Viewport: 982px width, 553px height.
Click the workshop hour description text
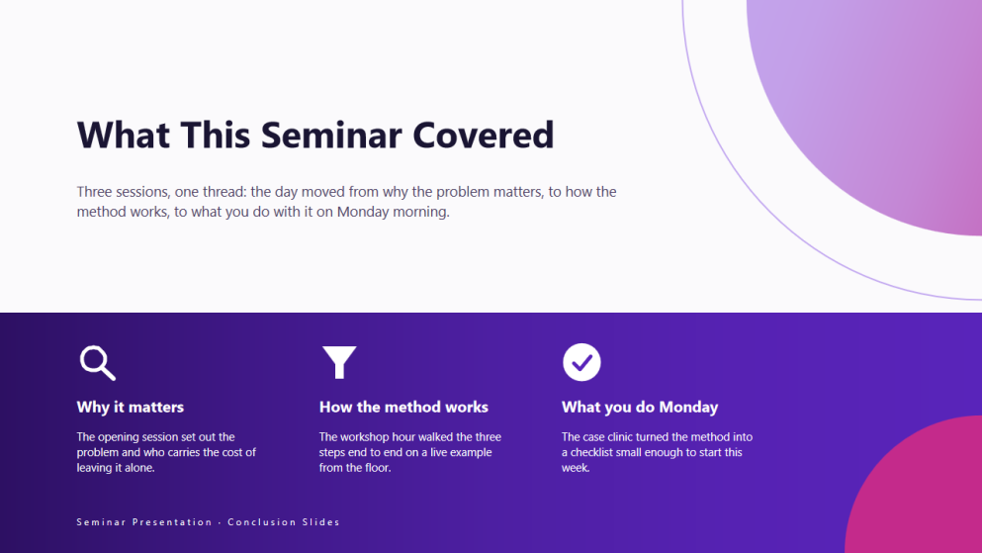409,452
